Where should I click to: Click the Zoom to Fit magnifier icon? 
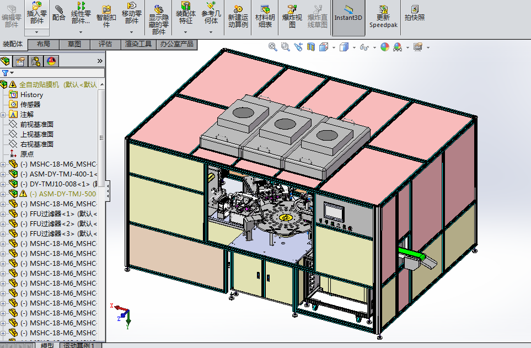(272, 47)
